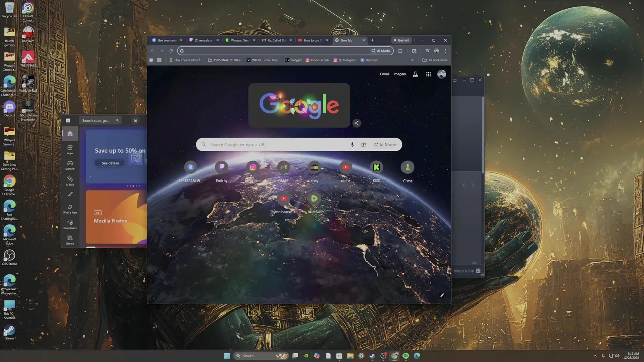Click the Chrome back arrow
644x362 pixels.
[153, 51]
